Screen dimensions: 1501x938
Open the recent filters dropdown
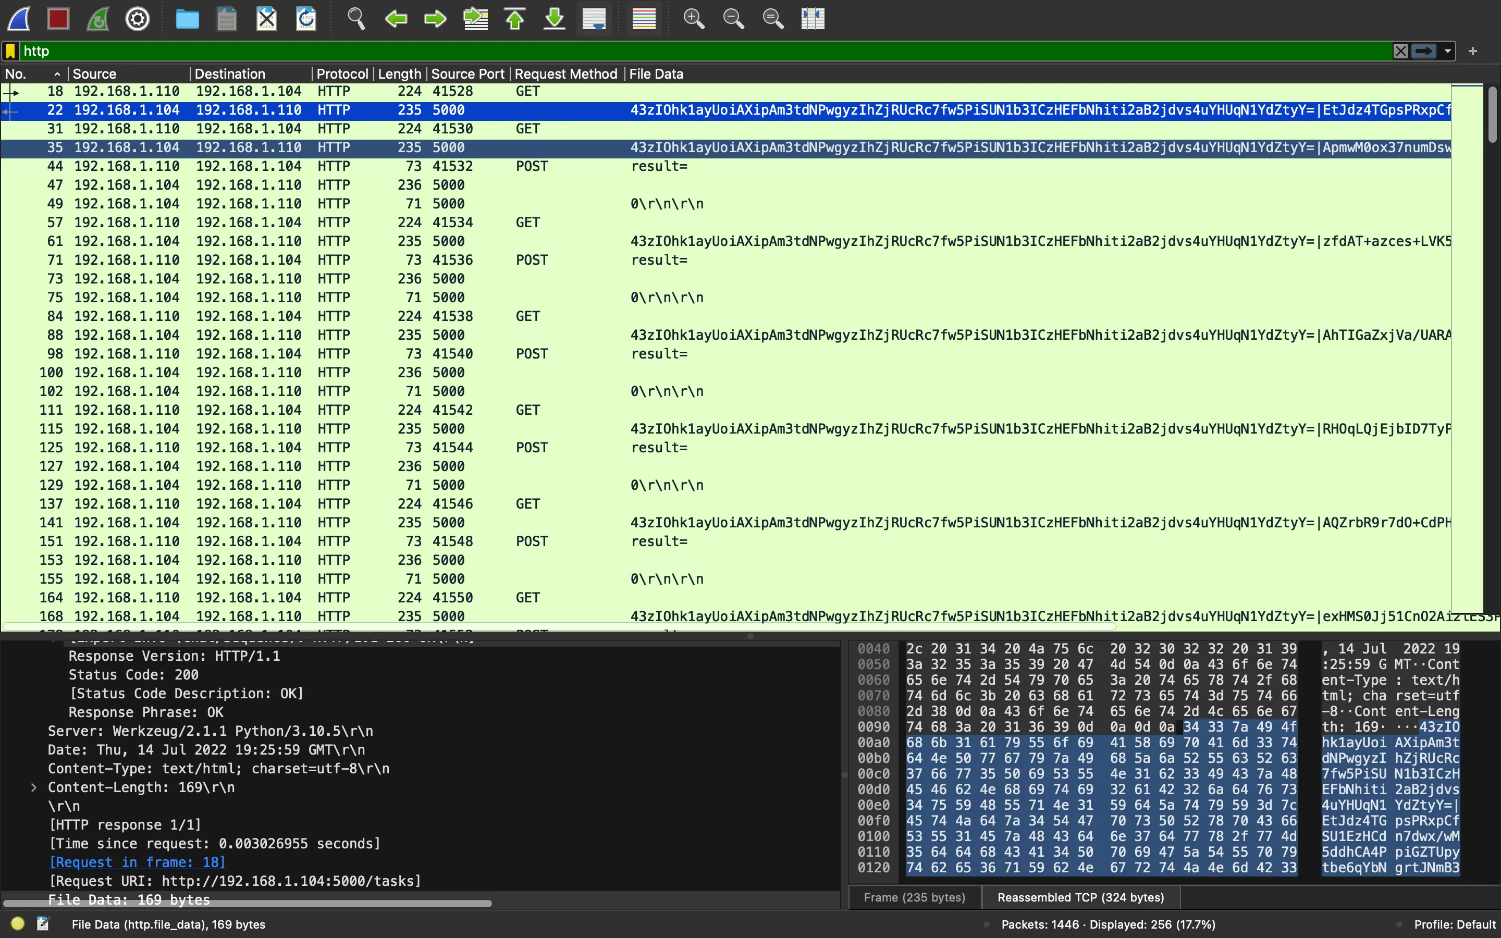[1448, 51]
